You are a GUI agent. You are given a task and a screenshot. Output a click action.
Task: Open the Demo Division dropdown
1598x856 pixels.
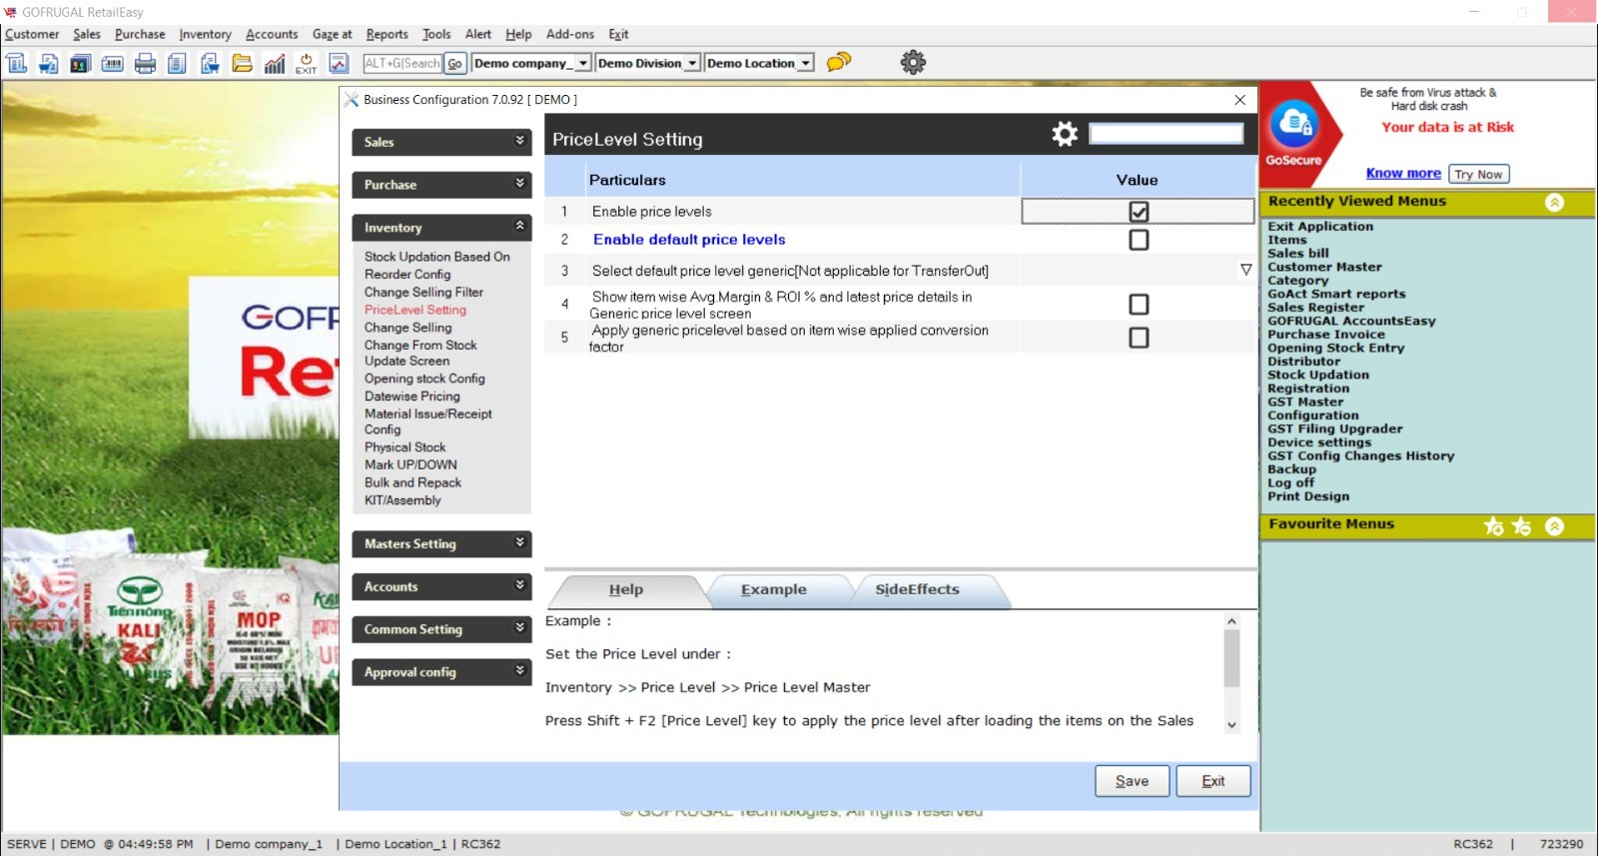click(x=692, y=63)
